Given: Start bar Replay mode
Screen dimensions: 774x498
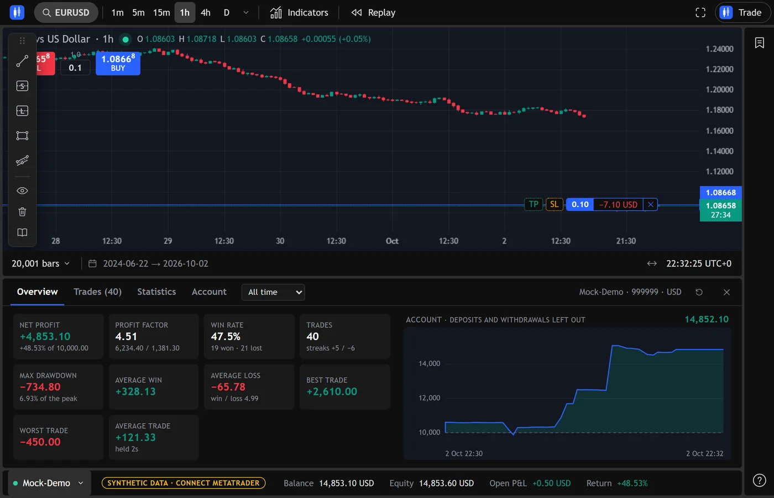Looking at the screenshot, I should (x=373, y=12).
